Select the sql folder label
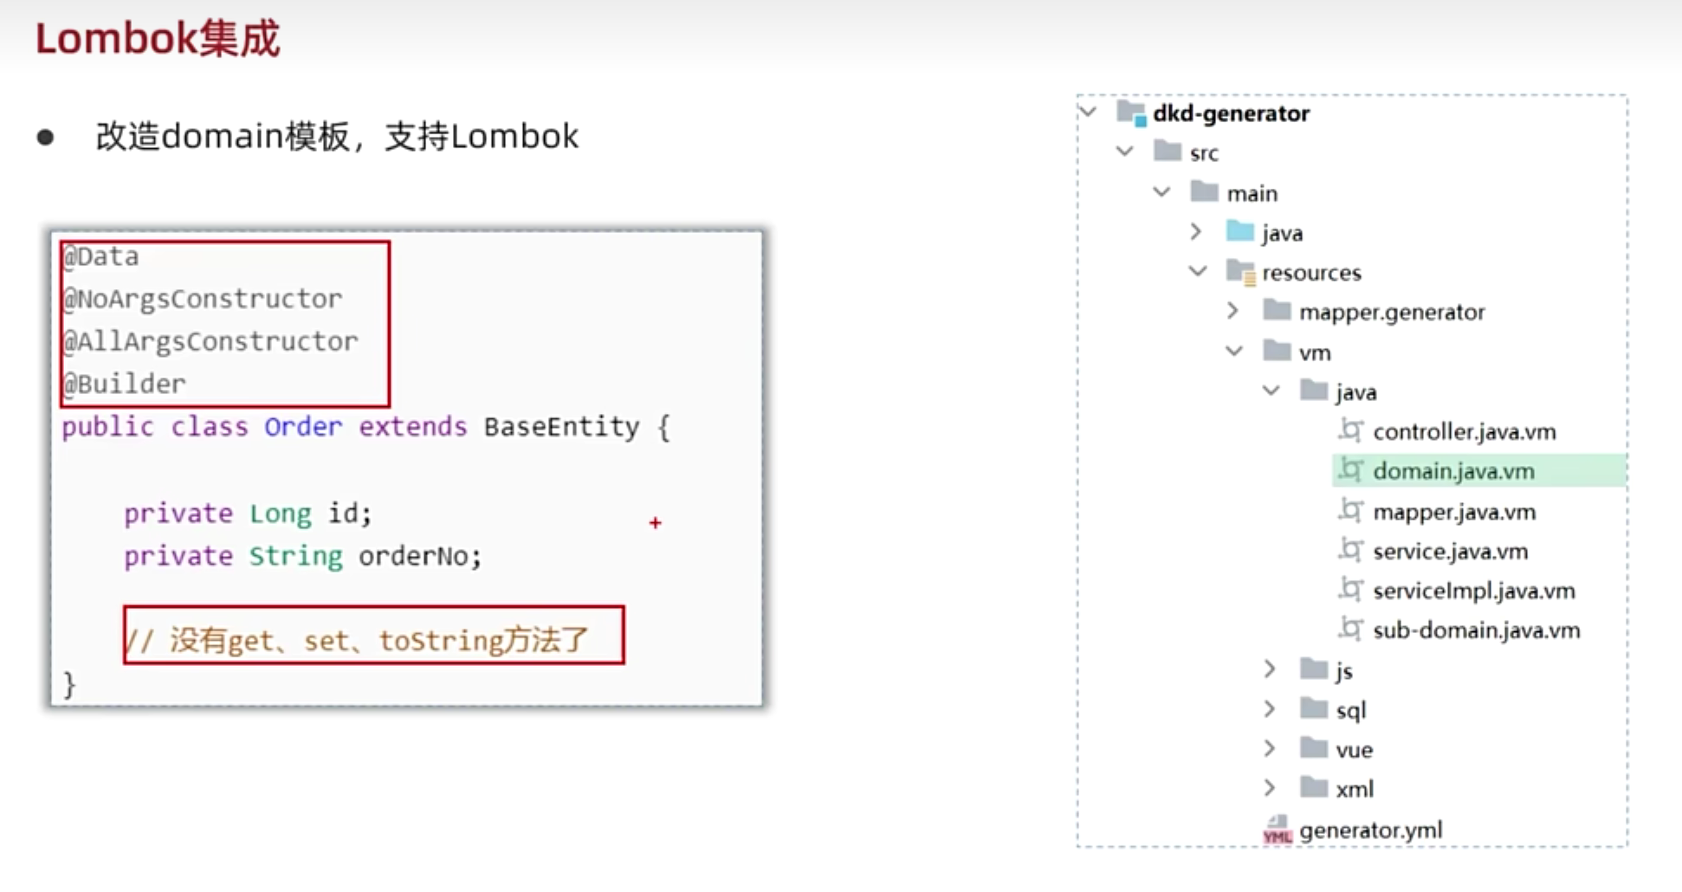 point(1351,711)
